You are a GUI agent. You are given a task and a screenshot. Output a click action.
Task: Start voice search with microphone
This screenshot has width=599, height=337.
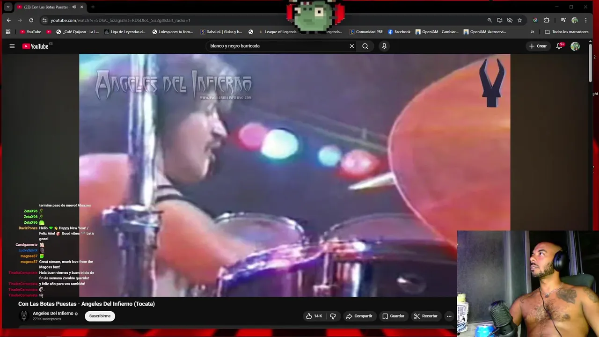pos(384,46)
